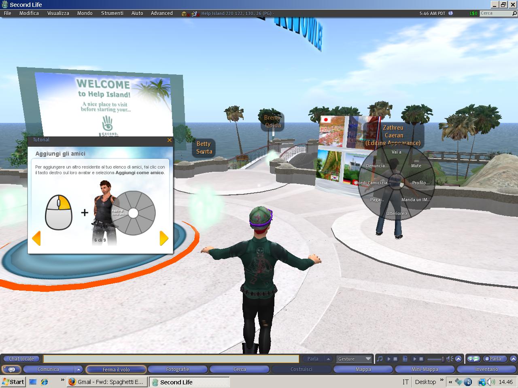Open the Comunica window
The width and height of the screenshot is (518, 388).
49,369
